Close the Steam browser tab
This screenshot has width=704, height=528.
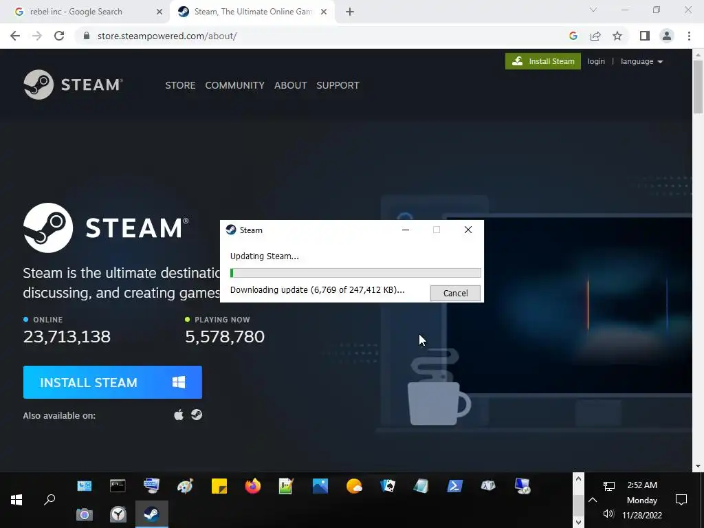(324, 12)
